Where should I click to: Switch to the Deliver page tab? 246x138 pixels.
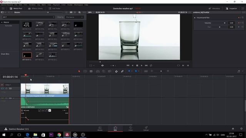pos(146,128)
